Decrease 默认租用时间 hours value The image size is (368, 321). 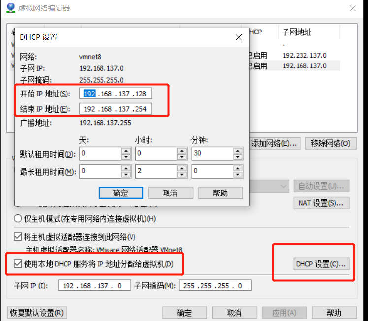182,157
